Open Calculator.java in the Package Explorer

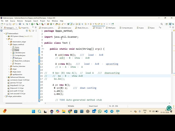coord(20,53)
